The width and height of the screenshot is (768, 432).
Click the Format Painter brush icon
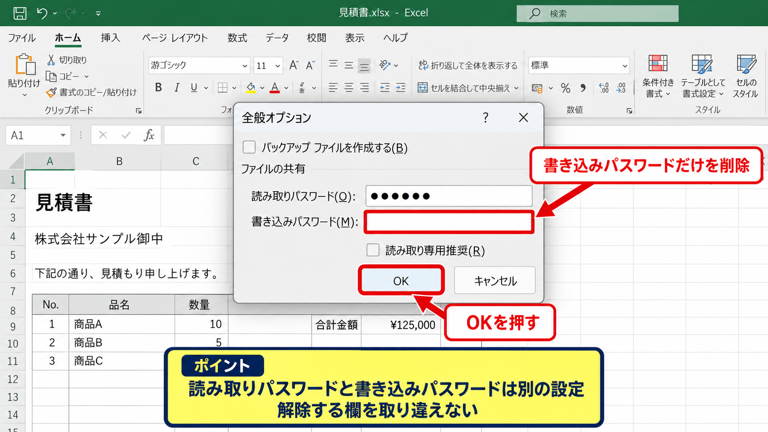pyautogui.click(x=51, y=92)
